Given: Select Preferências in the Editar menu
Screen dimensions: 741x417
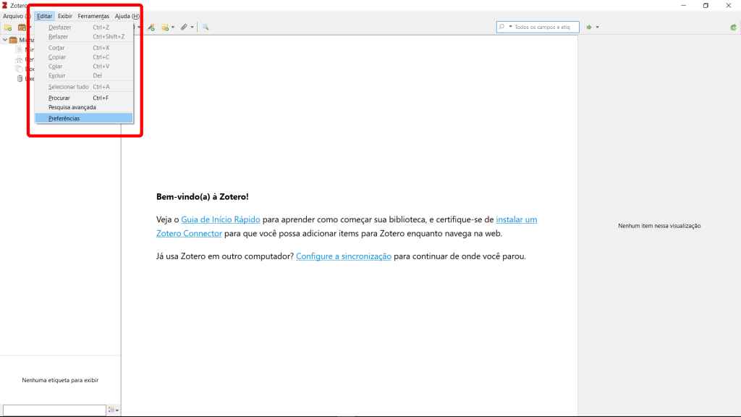Looking at the screenshot, I should [64, 118].
